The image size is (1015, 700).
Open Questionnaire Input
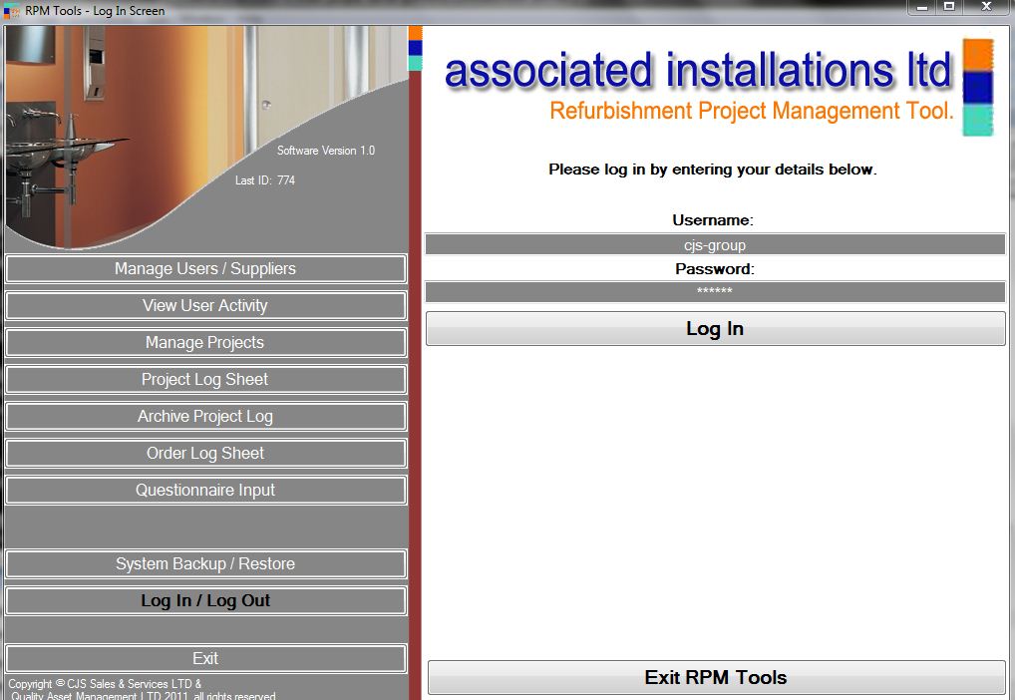tap(205, 491)
